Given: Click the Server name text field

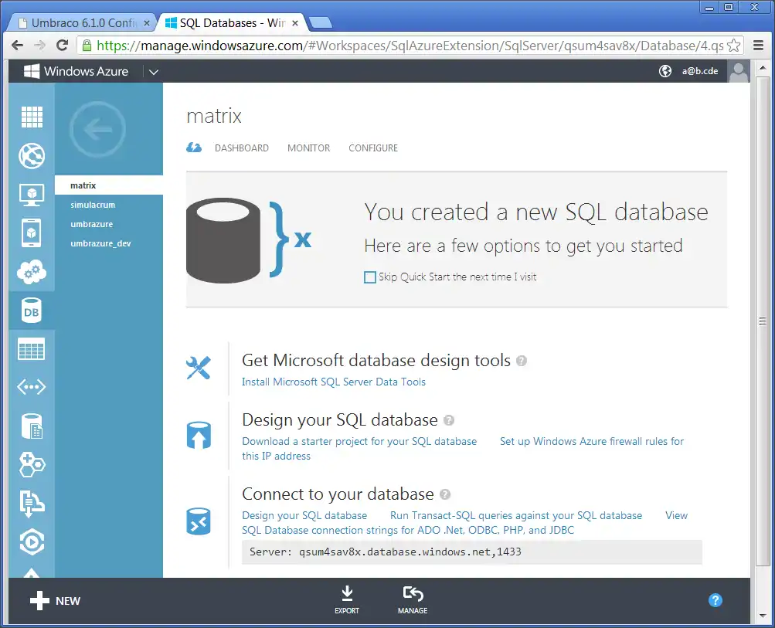Looking at the screenshot, I should pyautogui.click(x=472, y=552).
